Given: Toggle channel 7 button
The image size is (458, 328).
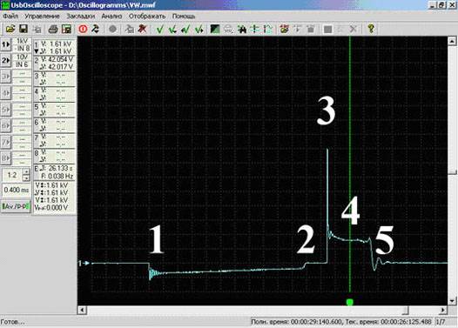Looking at the screenshot, I should point(6,142).
